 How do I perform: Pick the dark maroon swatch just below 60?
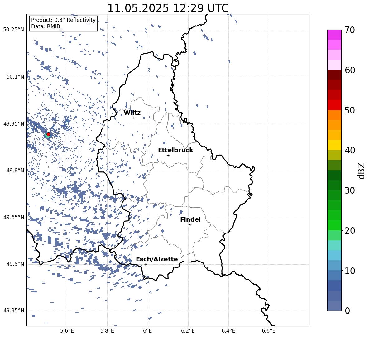334,75
